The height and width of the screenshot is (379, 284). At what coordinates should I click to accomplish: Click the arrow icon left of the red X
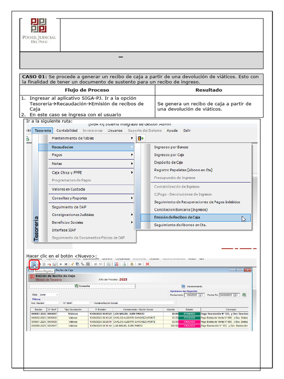click(139, 264)
